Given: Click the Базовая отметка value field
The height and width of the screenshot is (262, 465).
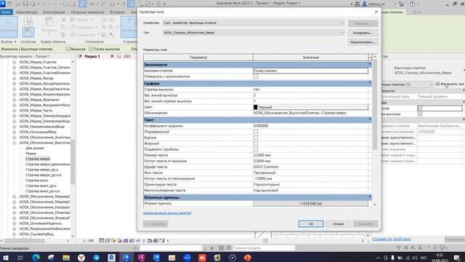Looking at the screenshot, I should point(310,71).
